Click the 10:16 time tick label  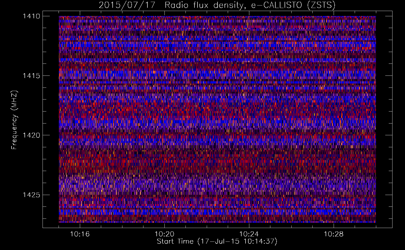pyautogui.click(x=80, y=234)
